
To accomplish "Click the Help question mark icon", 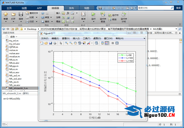I will (132, 8).
